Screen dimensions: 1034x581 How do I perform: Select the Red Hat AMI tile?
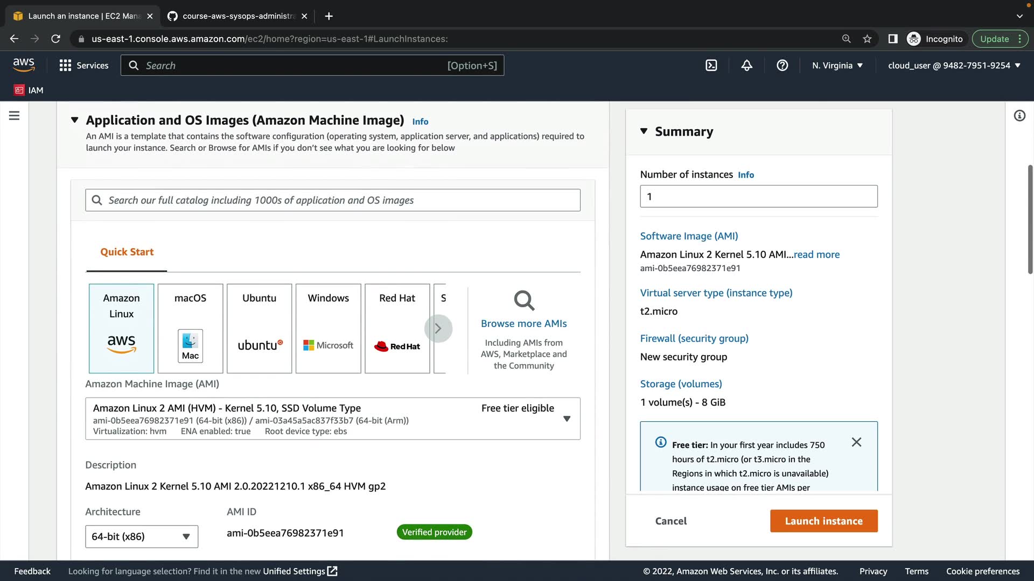click(397, 328)
